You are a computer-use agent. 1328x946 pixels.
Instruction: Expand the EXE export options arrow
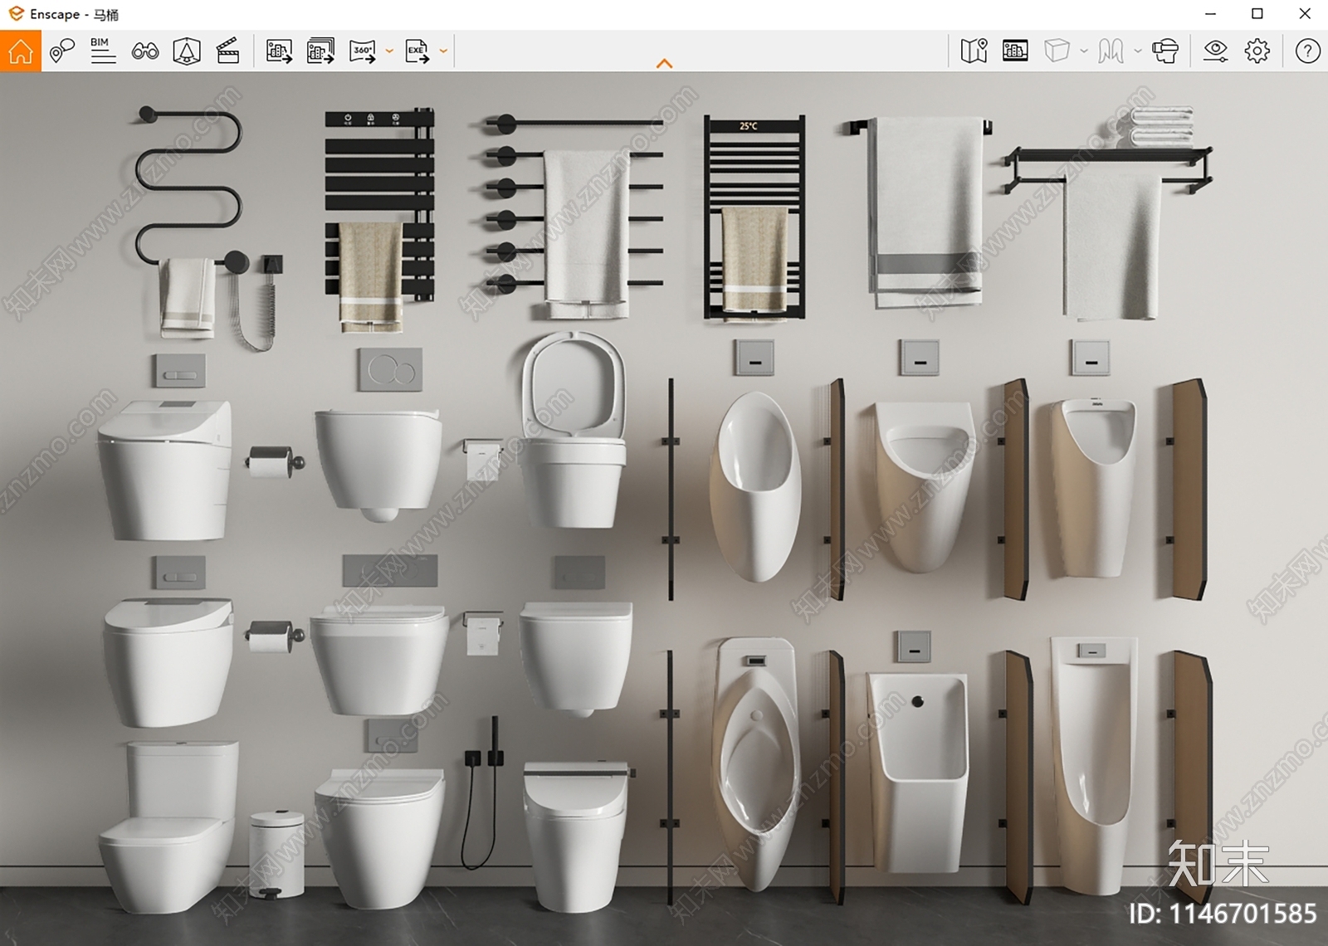443,51
